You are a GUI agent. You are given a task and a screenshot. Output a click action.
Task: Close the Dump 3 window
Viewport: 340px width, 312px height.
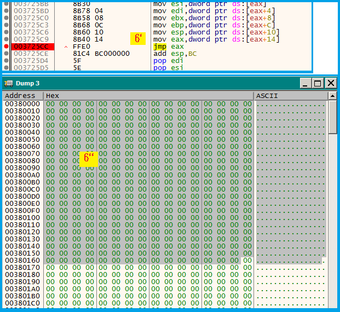tap(330, 83)
